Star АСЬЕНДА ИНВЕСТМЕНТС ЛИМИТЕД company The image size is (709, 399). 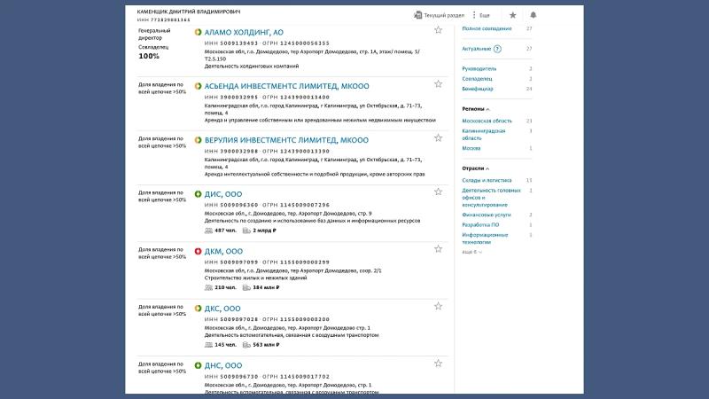(438, 83)
